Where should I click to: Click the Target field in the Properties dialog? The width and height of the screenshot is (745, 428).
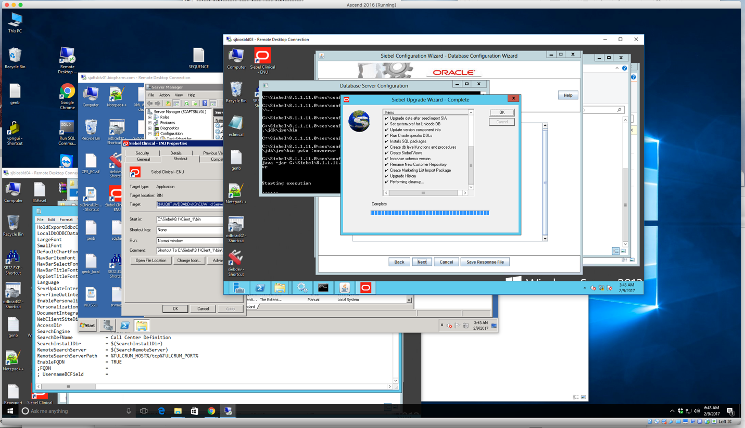[190, 204]
